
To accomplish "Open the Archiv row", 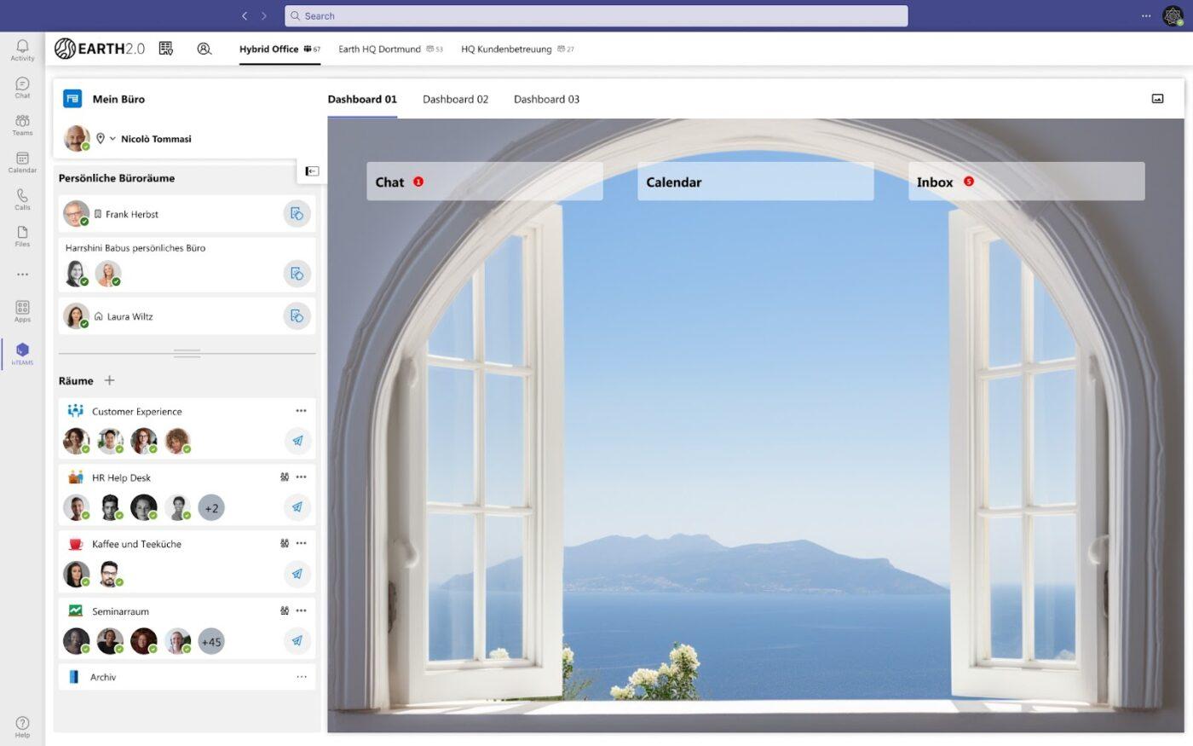I will coord(187,677).
